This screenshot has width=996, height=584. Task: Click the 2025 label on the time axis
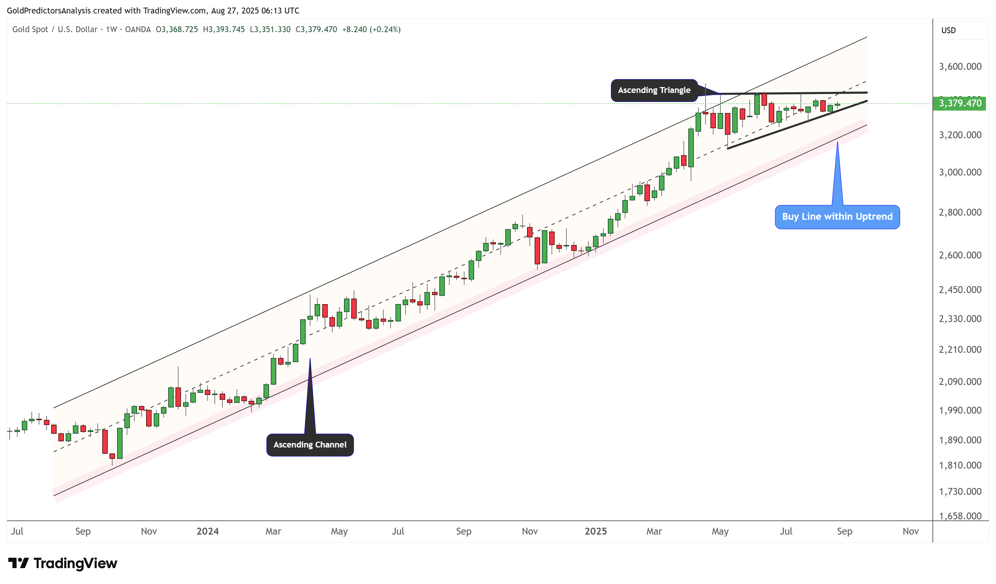596,531
